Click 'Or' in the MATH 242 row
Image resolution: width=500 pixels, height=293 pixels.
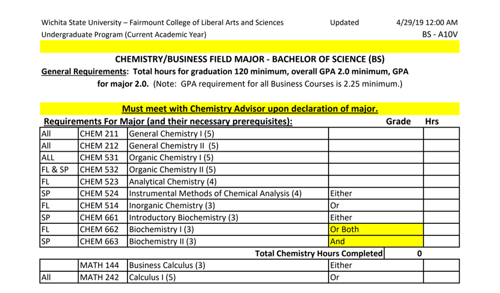335,277
